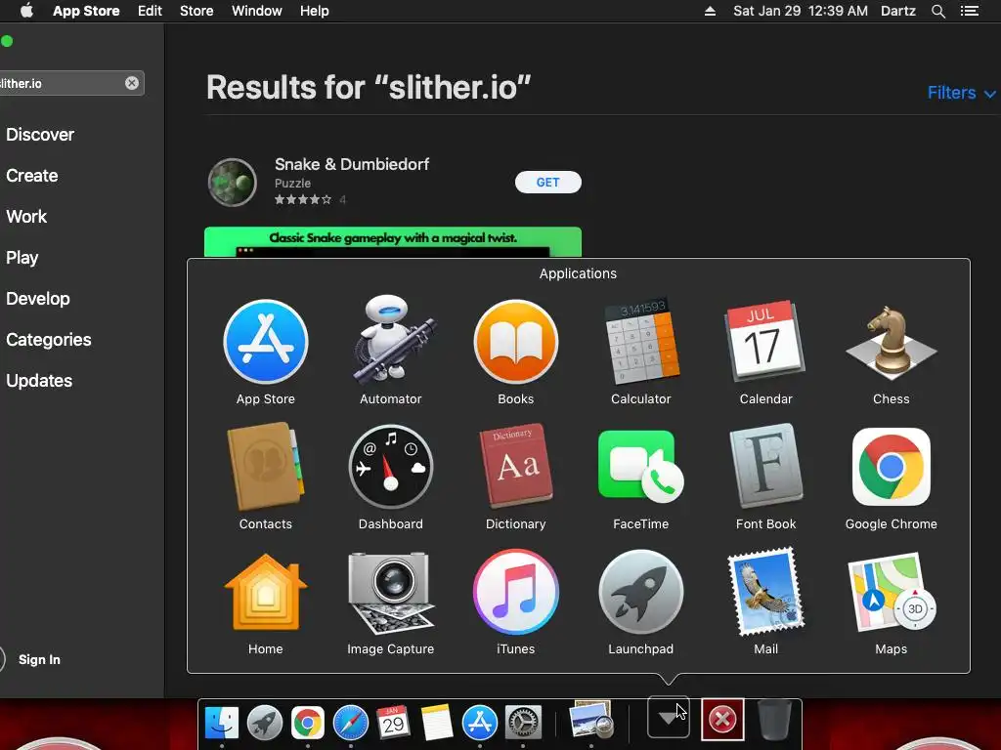
Task: Select Play in sidebar
Action: point(22,258)
